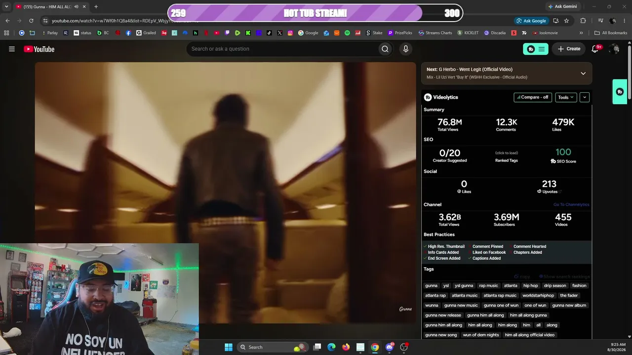Open the Create button menu

click(x=569, y=49)
